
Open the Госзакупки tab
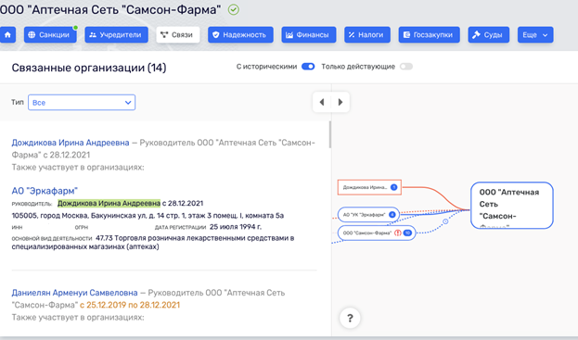coord(429,35)
